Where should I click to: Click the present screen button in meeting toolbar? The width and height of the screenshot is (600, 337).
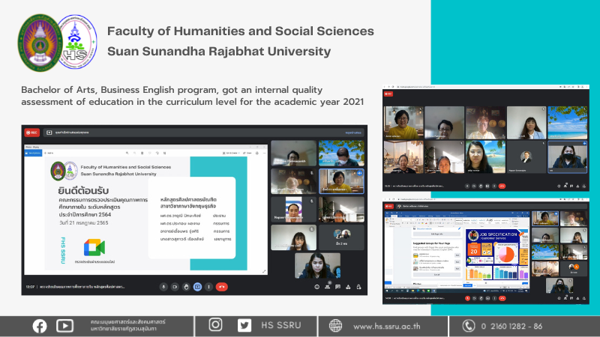tap(198, 286)
